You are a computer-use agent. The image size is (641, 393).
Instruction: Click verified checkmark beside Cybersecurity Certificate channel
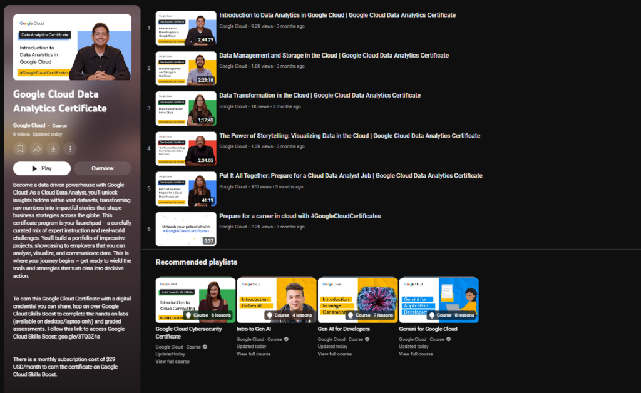pos(205,347)
